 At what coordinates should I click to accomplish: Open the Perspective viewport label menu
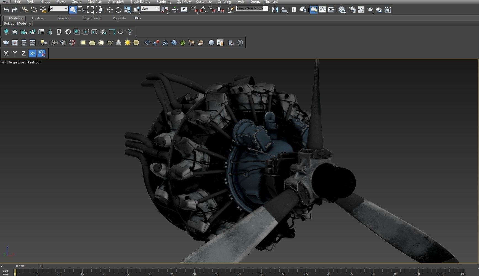(16, 62)
